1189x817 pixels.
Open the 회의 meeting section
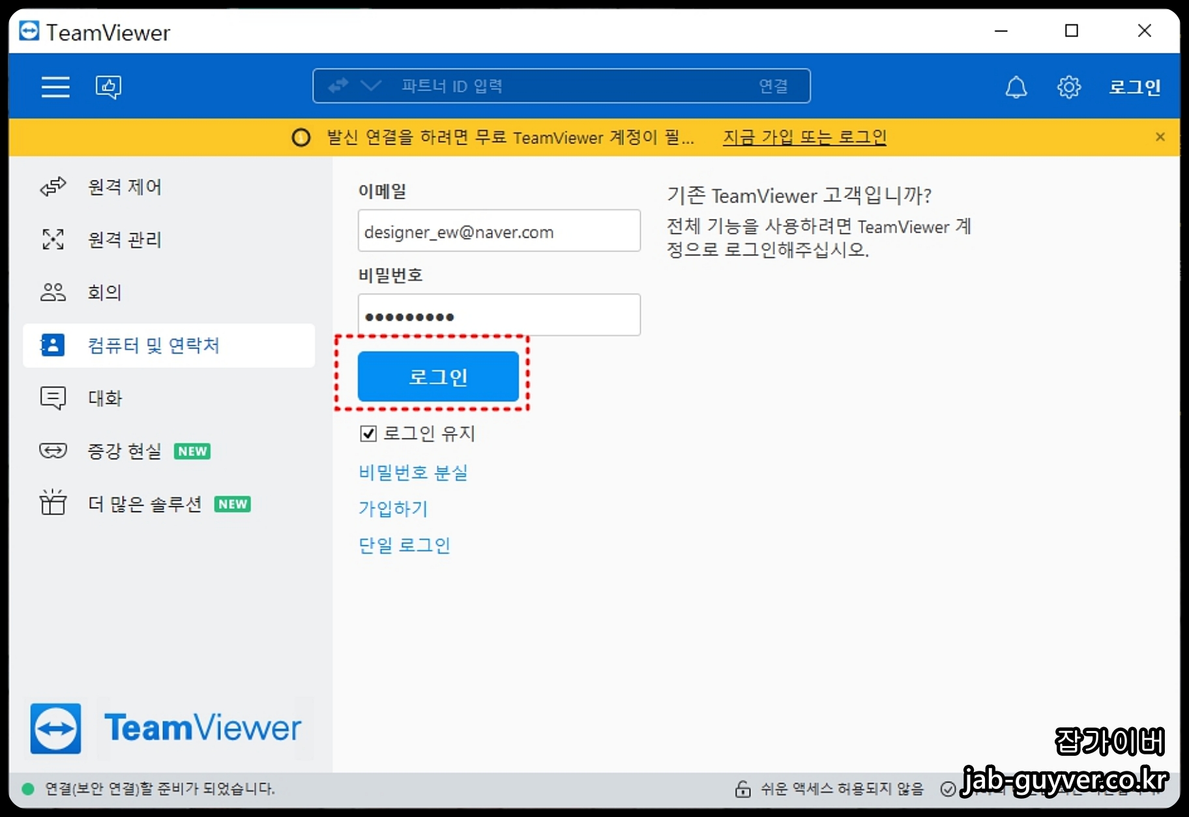[168, 293]
